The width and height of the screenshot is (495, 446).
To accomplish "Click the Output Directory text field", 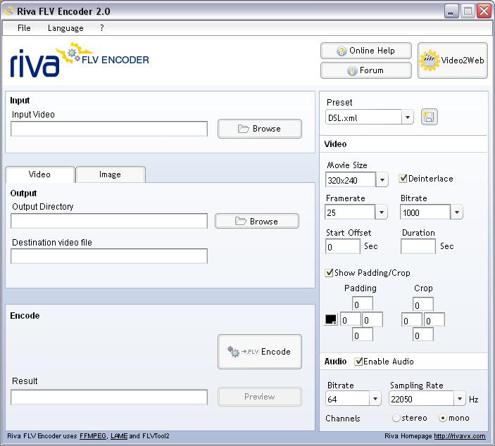I will click(x=109, y=221).
